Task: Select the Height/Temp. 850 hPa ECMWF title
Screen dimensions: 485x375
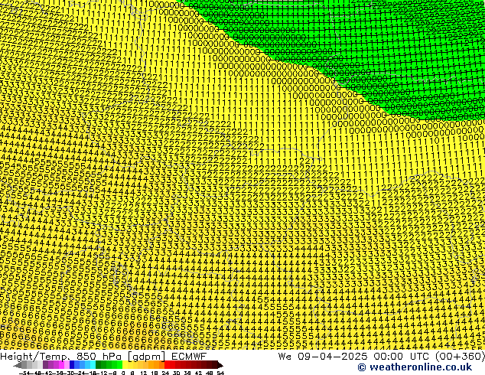Action: coord(103,357)
